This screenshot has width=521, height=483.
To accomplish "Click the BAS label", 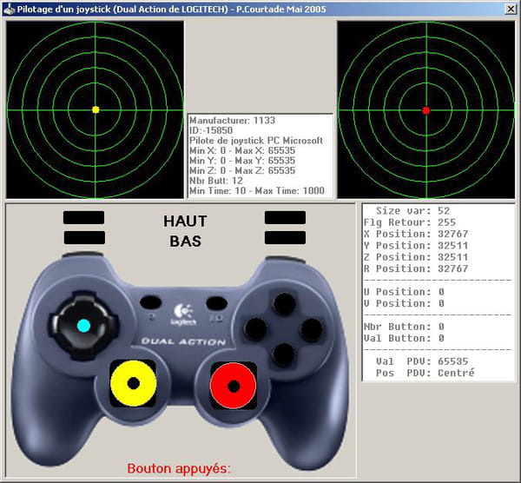I will point(186,241).
